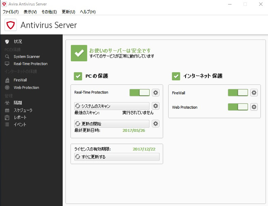Go to Web Protection in sidebar
Image resolution: width=268 pixels, height=206 pixels.
(27, 88)
